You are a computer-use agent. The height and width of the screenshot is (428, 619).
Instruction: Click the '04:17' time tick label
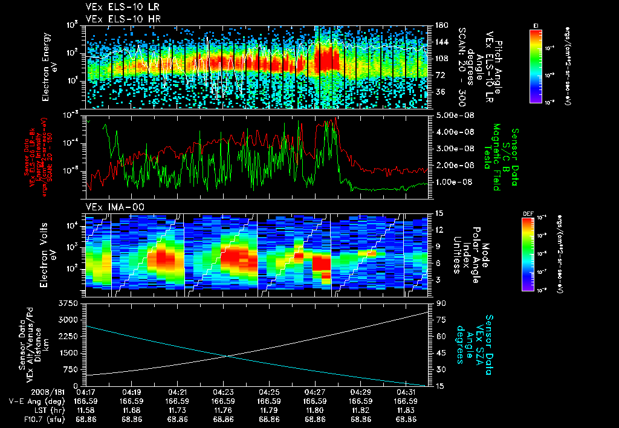[86, 393]
